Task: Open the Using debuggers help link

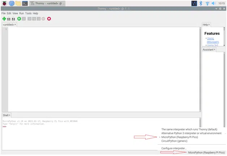Action: coord(213,40)
